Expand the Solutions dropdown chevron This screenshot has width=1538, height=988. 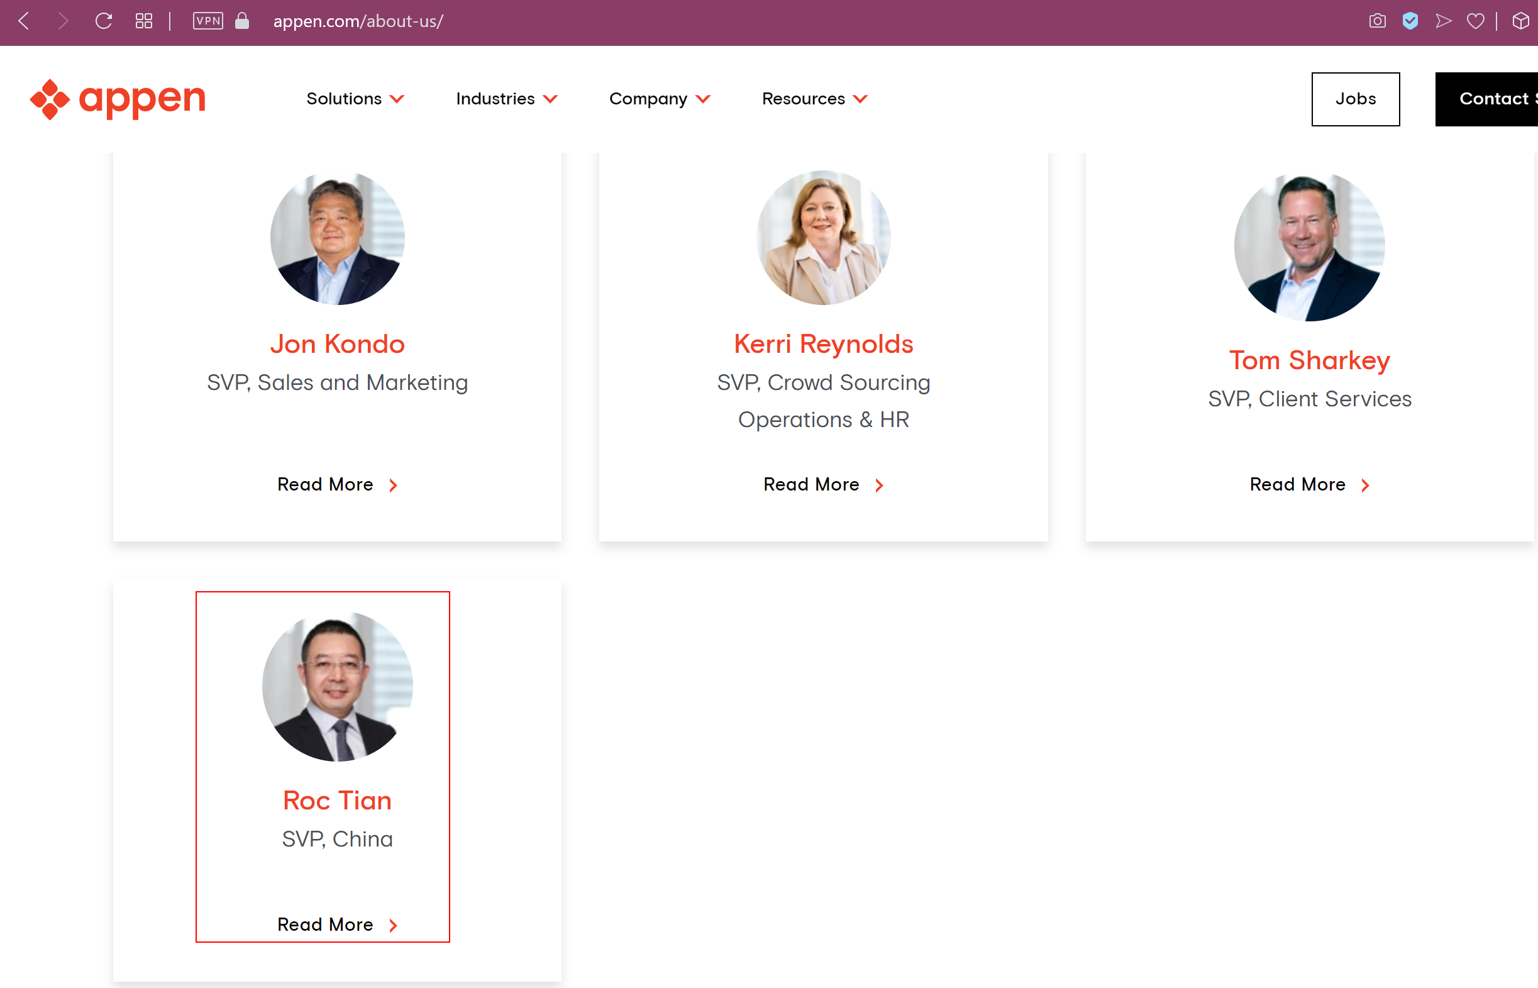click(x=397, y=99)
